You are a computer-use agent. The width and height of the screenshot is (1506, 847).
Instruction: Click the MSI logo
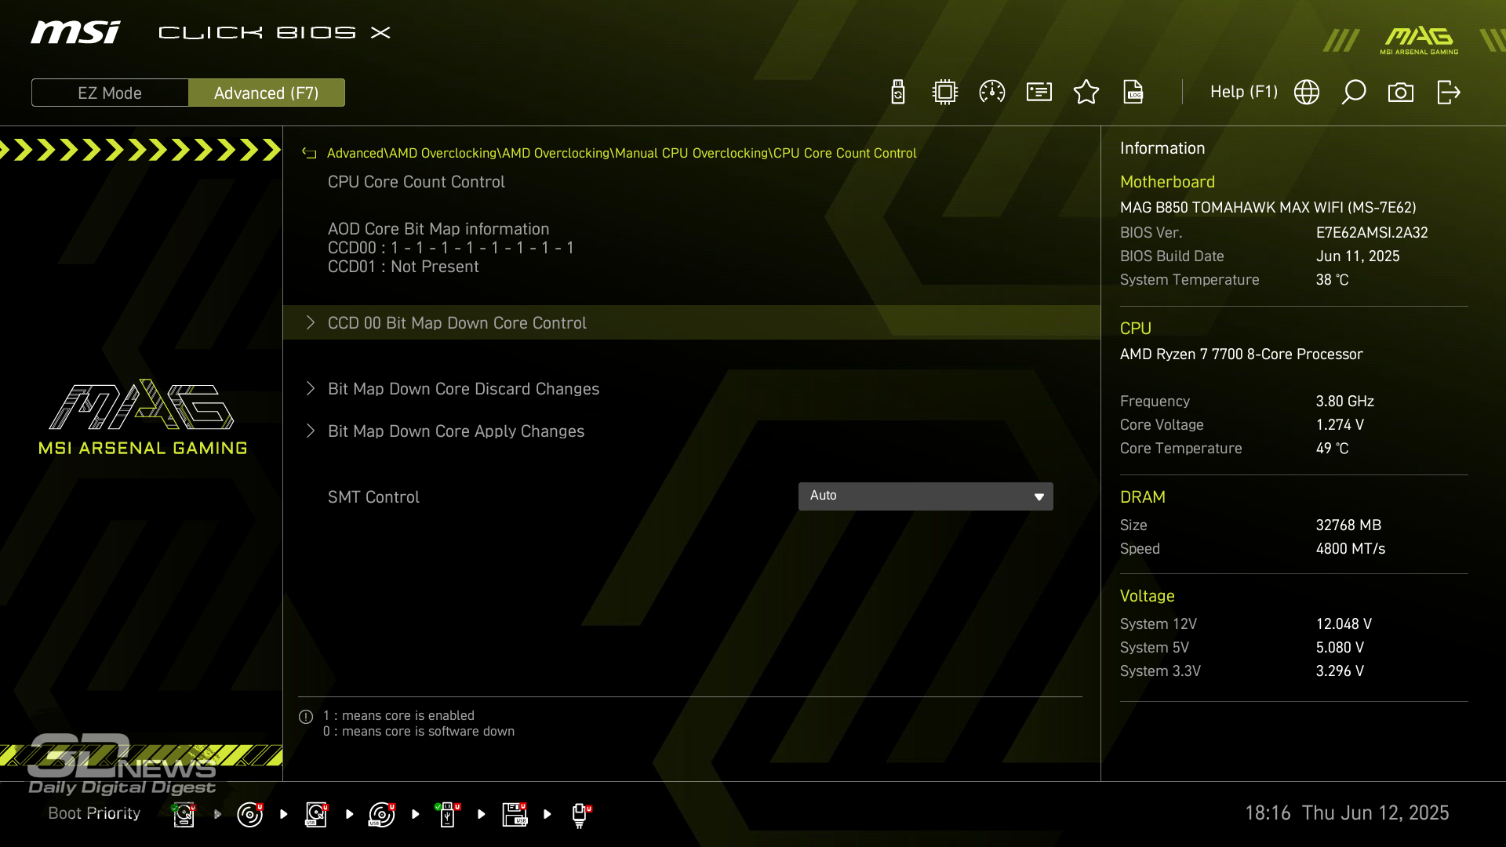[76, 32]
